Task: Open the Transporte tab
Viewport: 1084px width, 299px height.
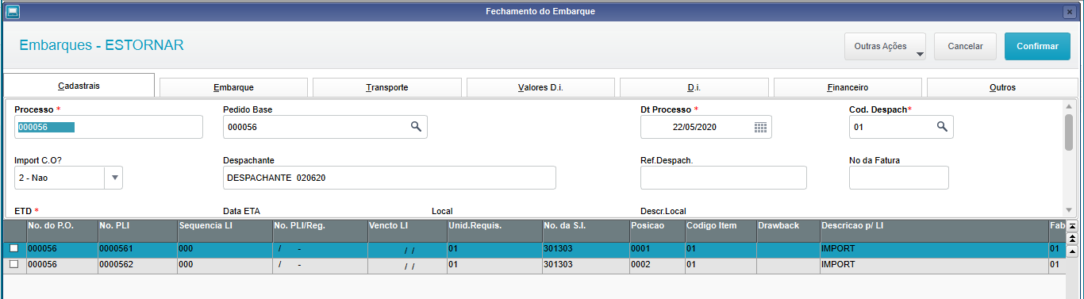Action: click(x=387, y=87)
